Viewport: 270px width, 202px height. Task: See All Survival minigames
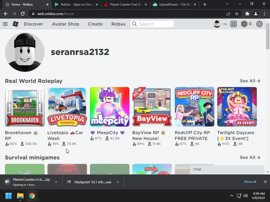click(250, 157)
